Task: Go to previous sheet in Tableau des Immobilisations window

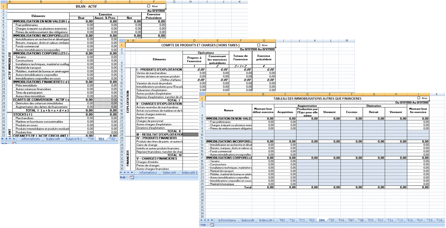Action: (x=205, y=220)
